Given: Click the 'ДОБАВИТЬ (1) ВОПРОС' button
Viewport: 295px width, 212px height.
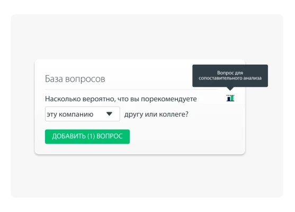Looking at the screenshot, I should click(x=87, y=137).
